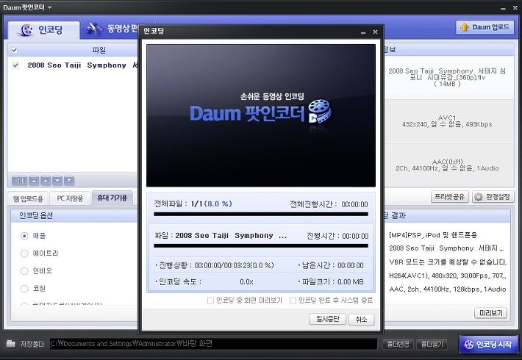The image size is (522, 360).
Task: Toggle the select-all checkbox in file header
Action: [x=14, y=50]
